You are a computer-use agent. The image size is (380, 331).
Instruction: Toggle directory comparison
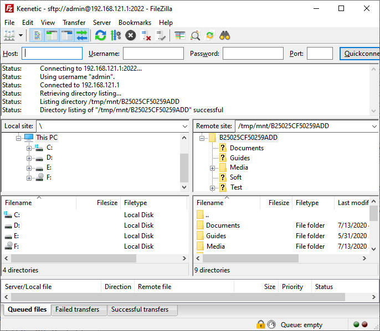[195, 35]
